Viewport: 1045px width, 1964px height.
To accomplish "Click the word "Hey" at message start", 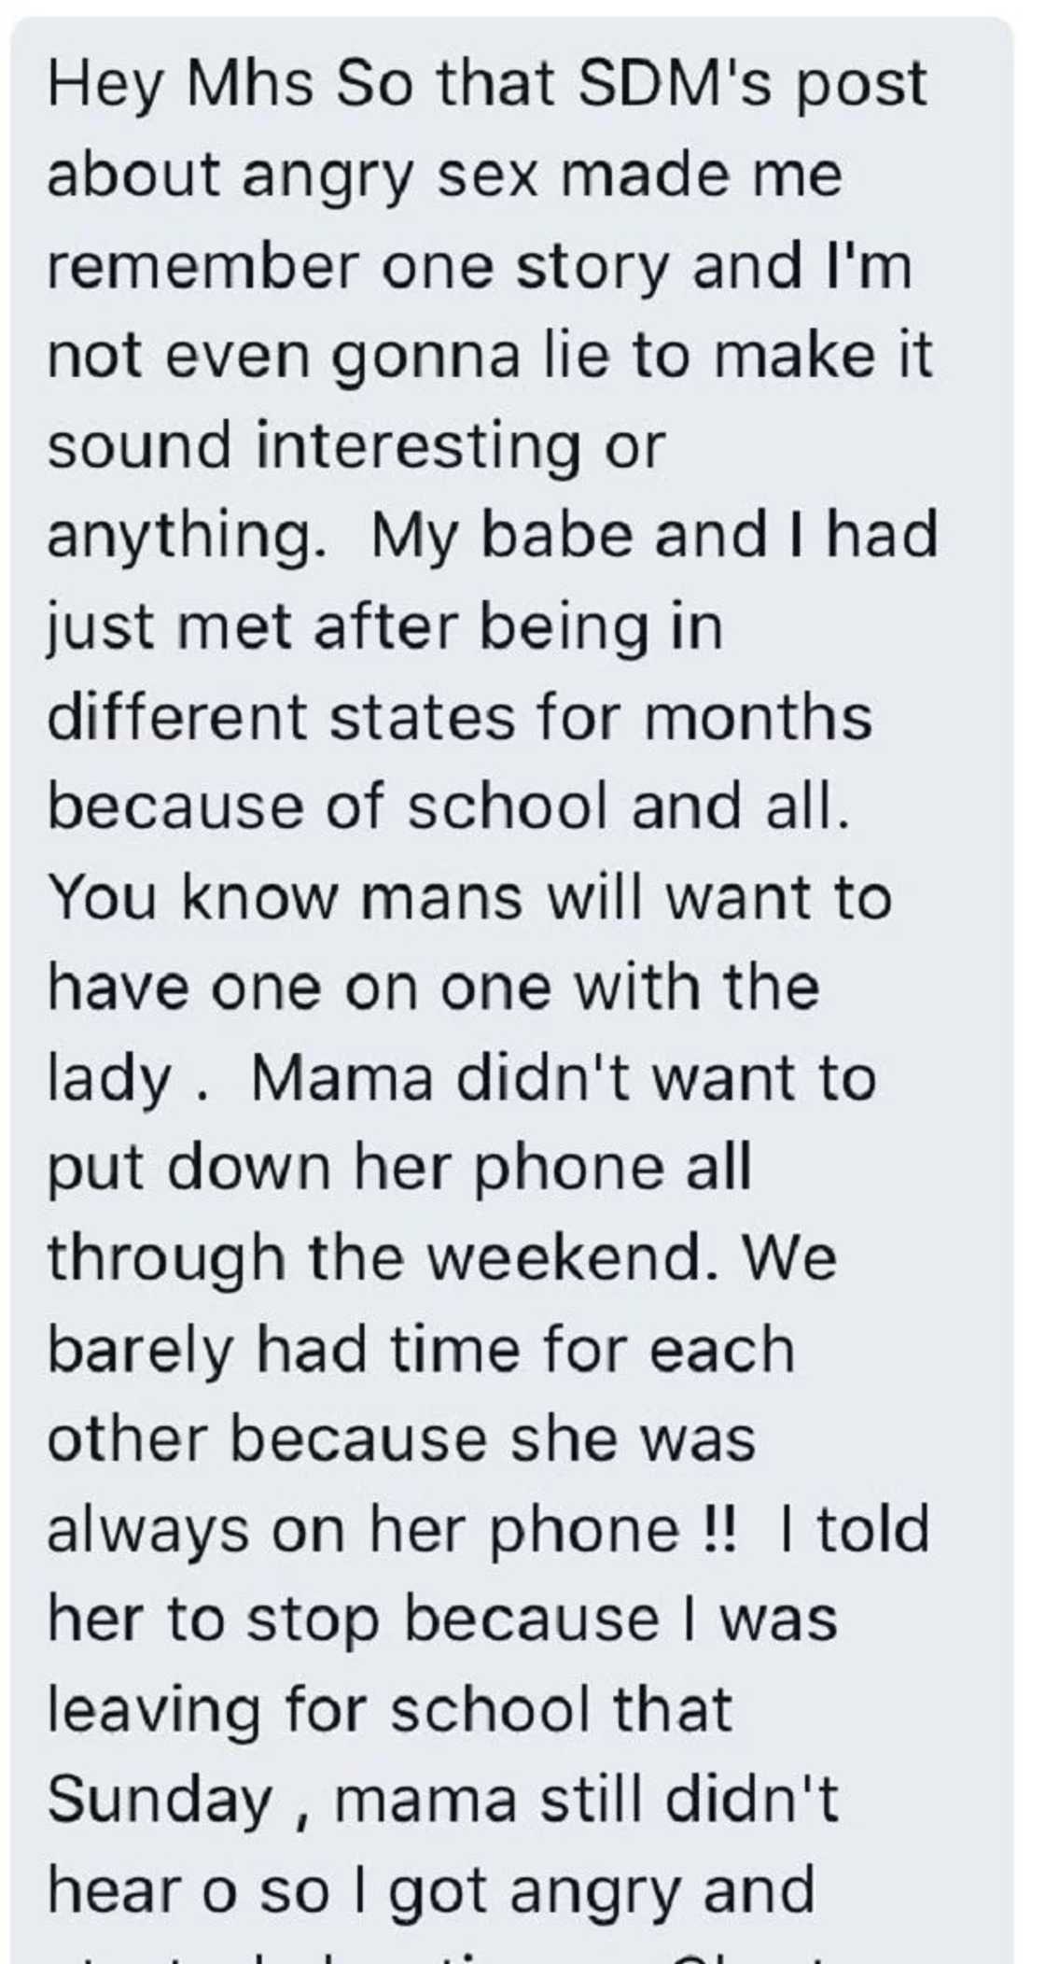I will tap(104, 84).
